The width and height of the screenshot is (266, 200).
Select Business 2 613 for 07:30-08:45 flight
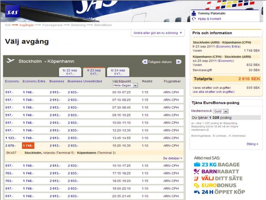coord(55,108)
